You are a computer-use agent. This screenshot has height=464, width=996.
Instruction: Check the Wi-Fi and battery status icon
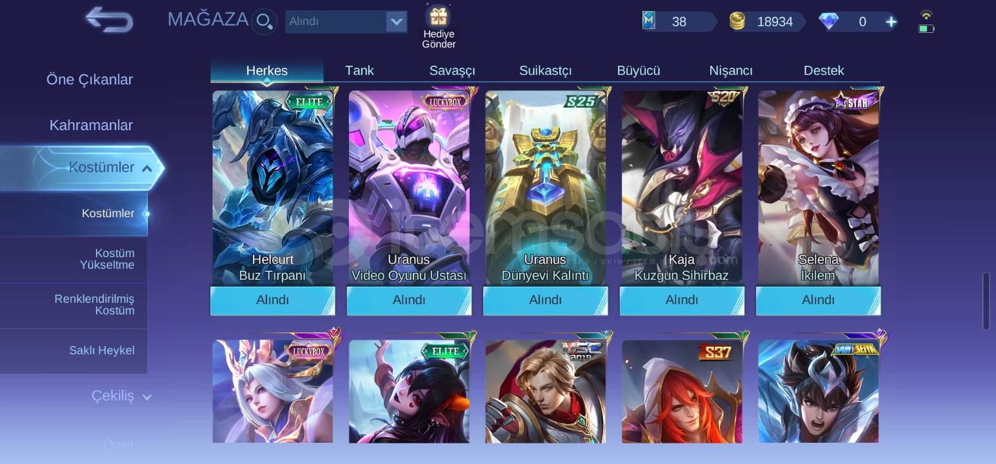(x=926, y=22)
